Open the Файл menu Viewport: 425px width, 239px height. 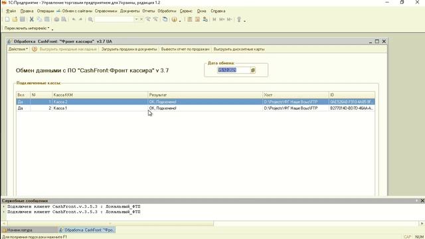11,11
